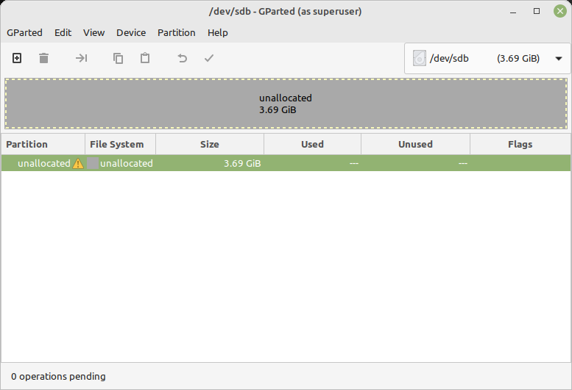Select the unallocated partition name in the table
Viewport: 572px width, 390px height.
tap(44, 164)
